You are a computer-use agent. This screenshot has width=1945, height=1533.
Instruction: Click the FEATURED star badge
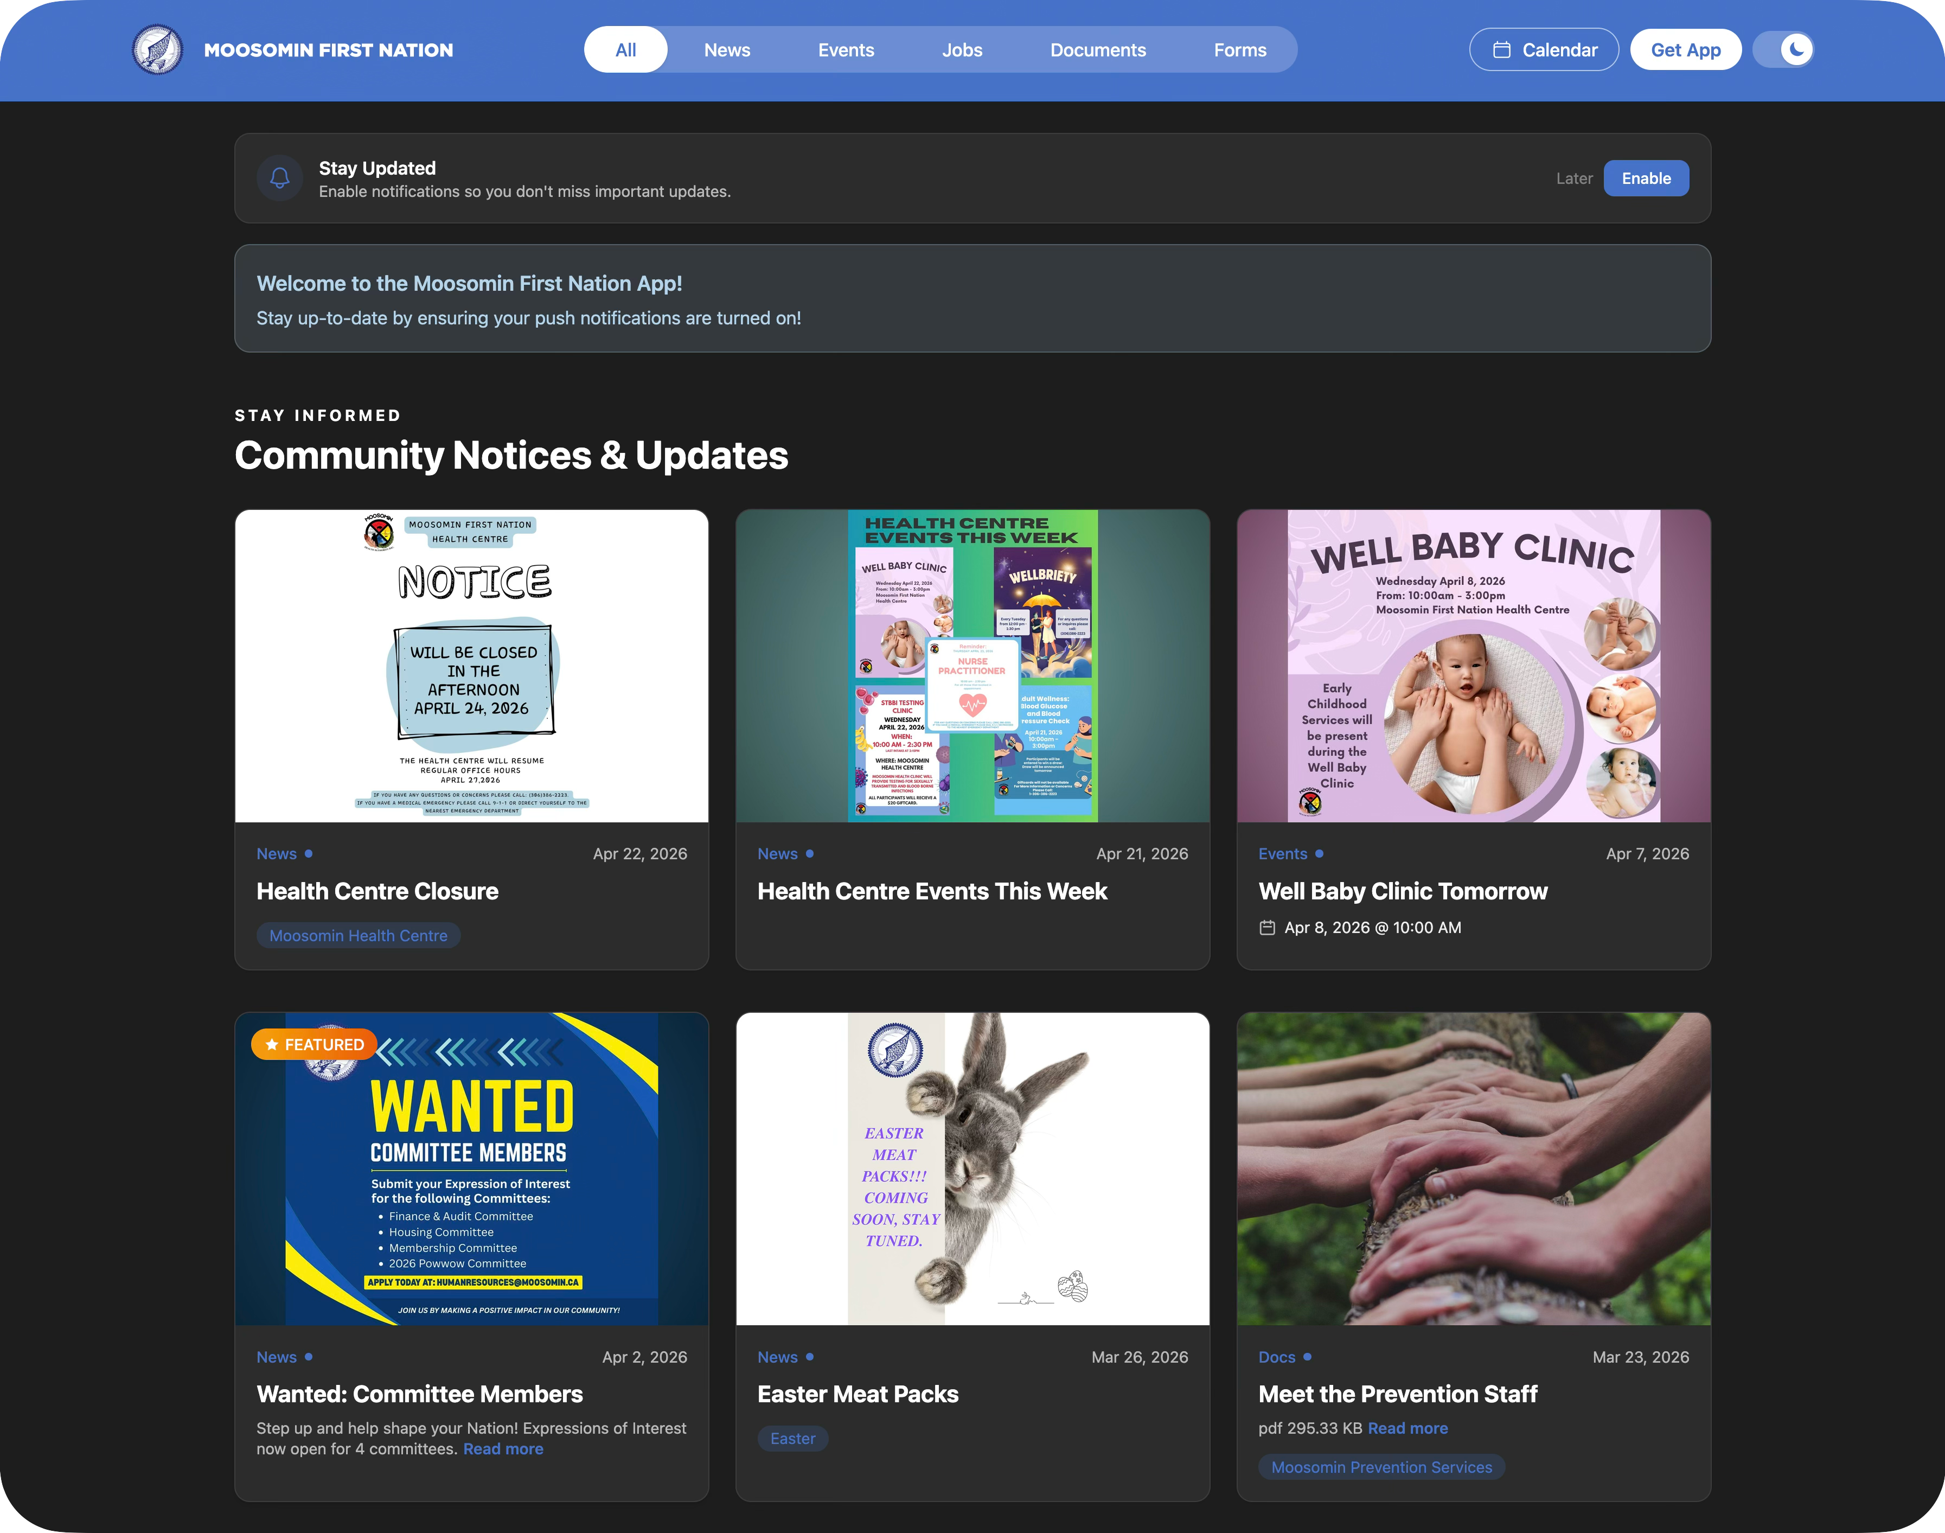pos(314,1044)
